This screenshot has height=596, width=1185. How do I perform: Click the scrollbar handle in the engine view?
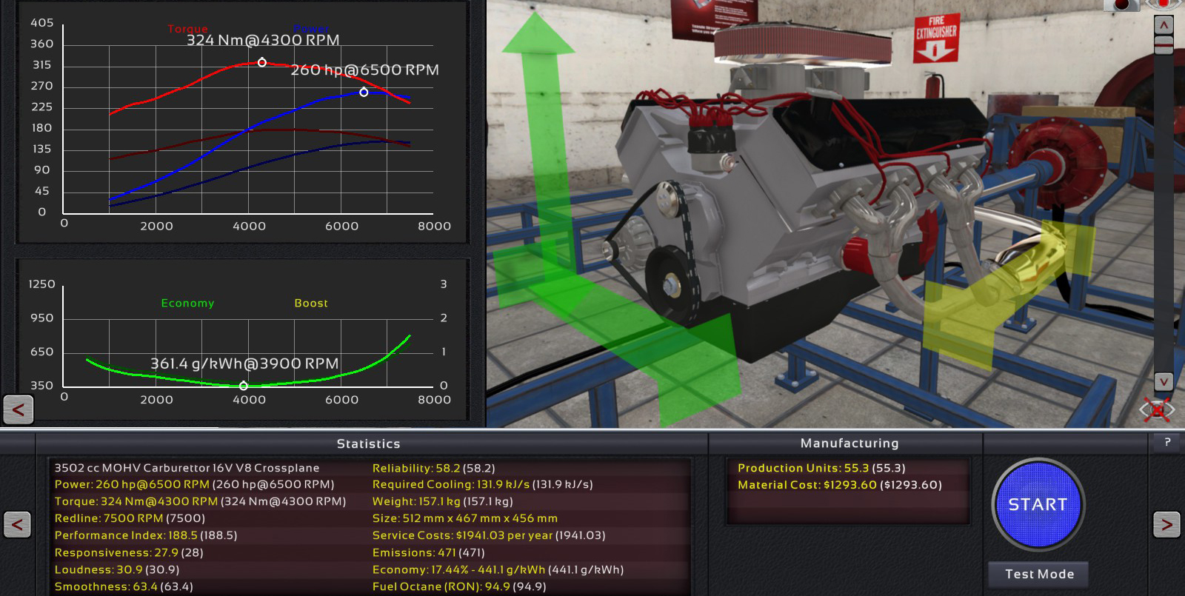point(1164,46)
